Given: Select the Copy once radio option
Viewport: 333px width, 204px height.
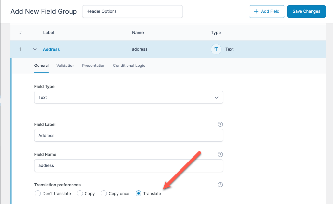Looking at the screenshot, I should click(x=104, y=193).
